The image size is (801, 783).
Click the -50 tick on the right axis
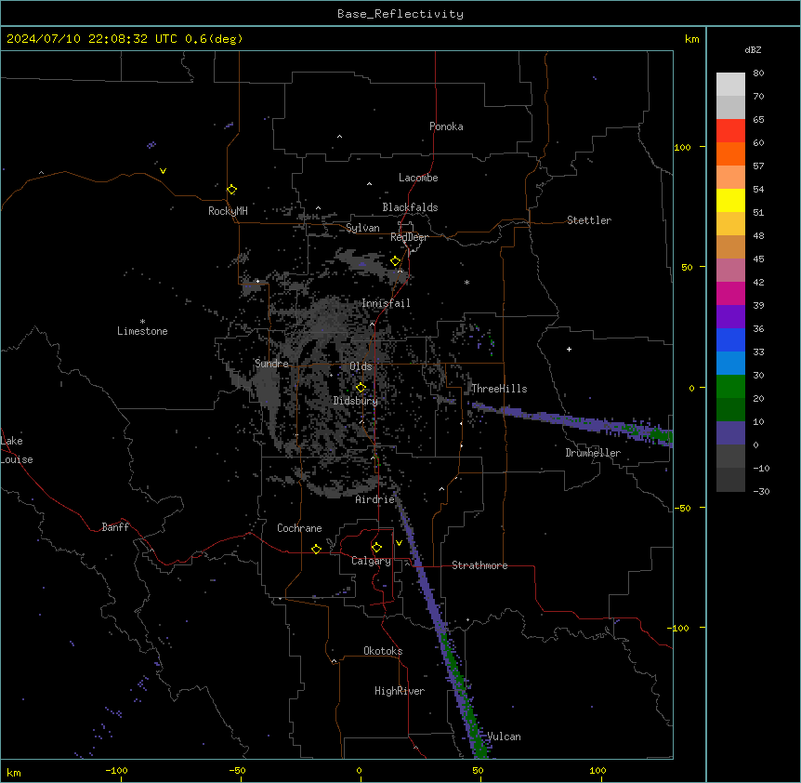[x=682, y=508]
